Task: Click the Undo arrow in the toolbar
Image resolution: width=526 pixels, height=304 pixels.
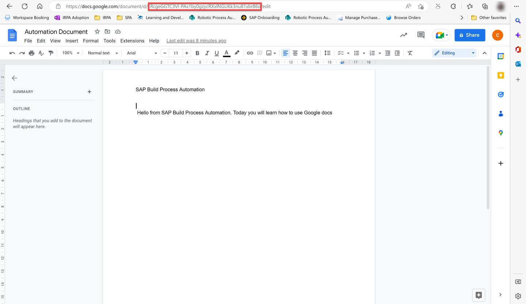Action: point(12,53)
